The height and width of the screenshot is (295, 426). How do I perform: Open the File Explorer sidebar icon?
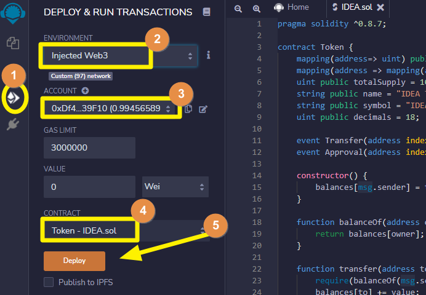coord(13,43)
